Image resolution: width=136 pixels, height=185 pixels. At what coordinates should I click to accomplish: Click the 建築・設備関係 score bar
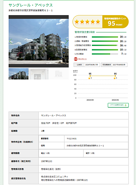pyautogui.click(x=105, y=41)
